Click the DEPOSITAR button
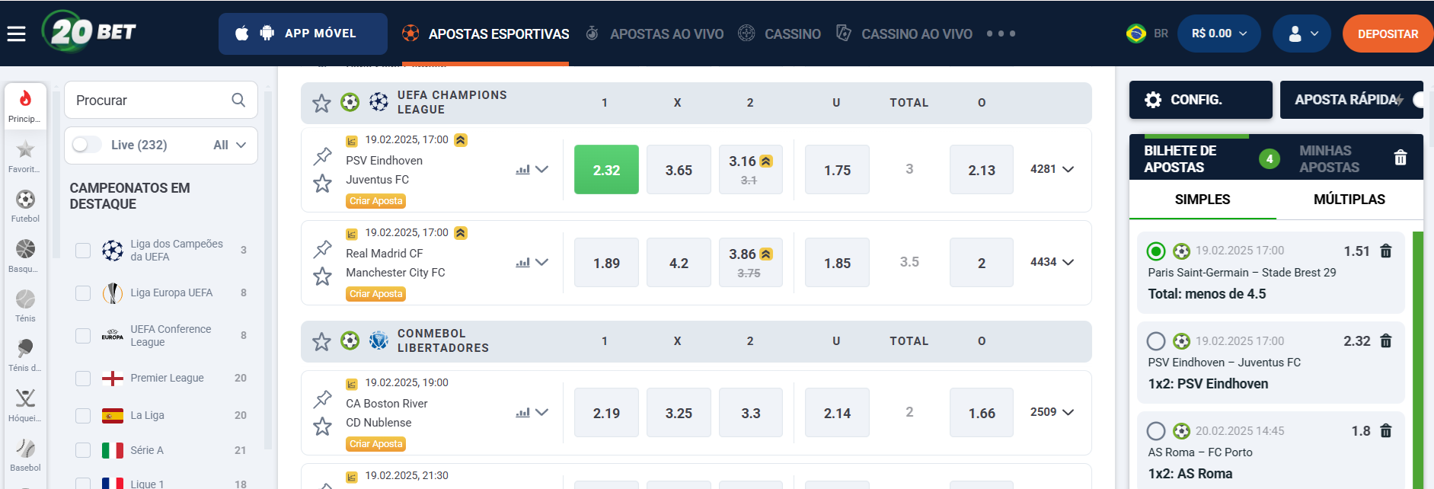 tap(1388, 34)
